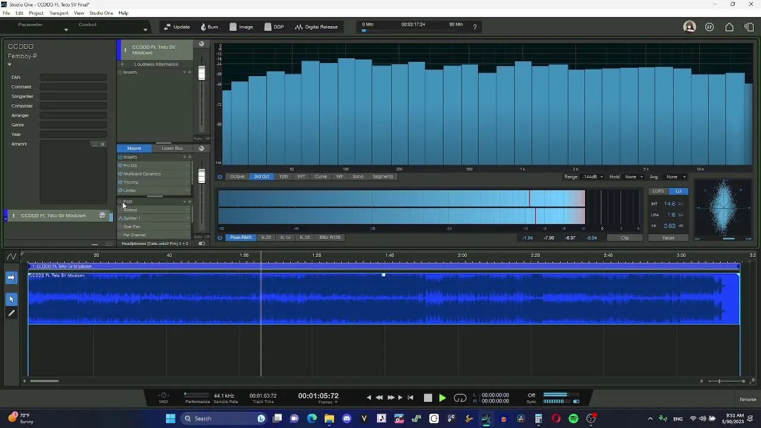Switch loudness display to LUFS
The width and height of the screenshot is (761, 428).
click(658, 191)
